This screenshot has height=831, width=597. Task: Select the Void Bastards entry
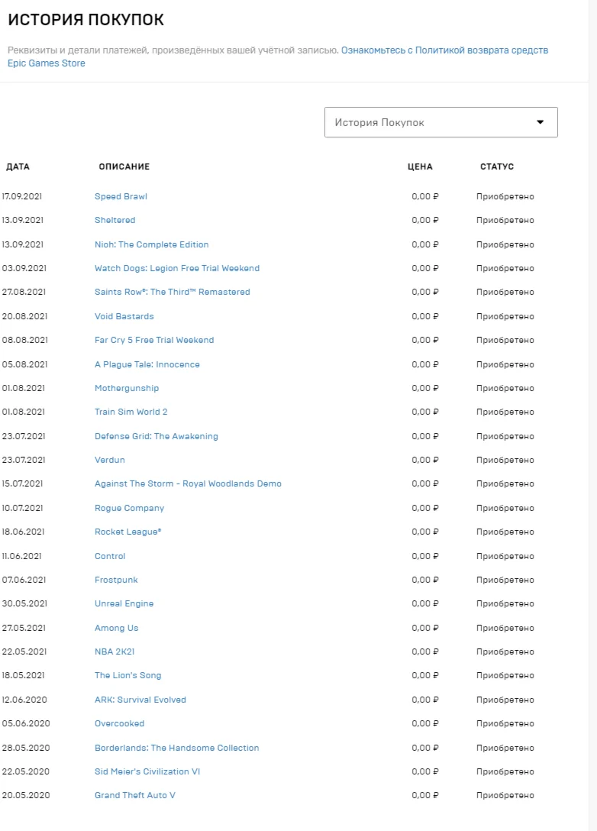coord(124,316)
